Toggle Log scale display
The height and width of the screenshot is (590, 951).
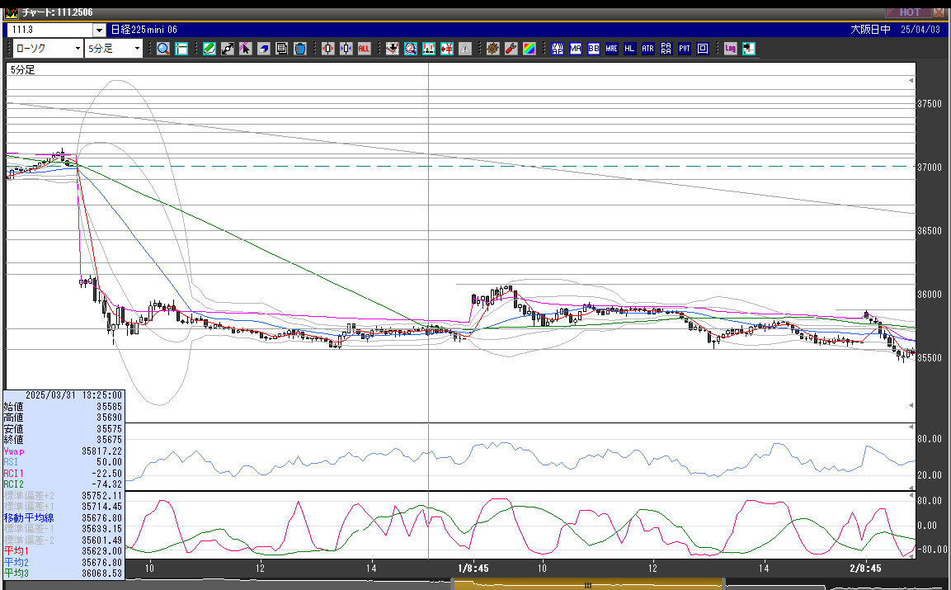coord(730,49)
